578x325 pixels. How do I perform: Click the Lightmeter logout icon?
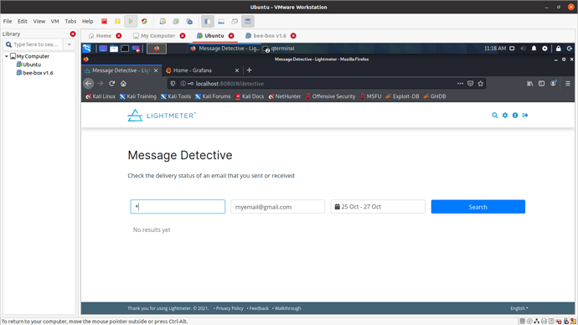coord(525,116)
